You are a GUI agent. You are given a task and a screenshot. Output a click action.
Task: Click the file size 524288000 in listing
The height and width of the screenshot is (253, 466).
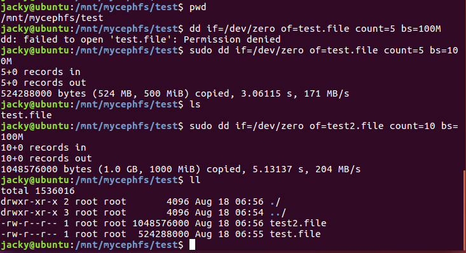click(164, 234)
